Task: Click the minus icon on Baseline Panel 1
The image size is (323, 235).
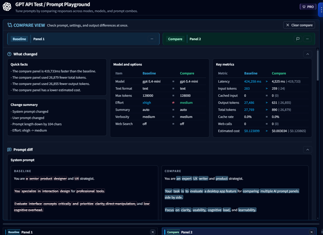Action: pos(152,39)
